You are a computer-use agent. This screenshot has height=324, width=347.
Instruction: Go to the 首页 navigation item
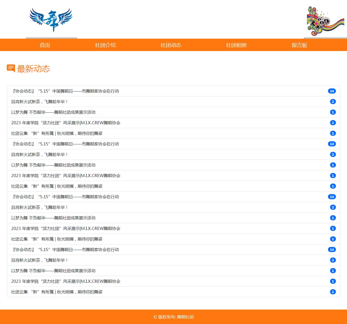point(45,45)
